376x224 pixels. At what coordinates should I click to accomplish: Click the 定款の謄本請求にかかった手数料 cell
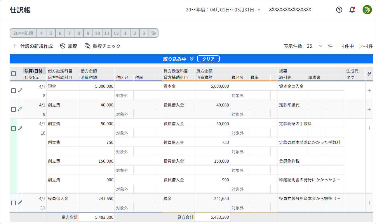pyautogui.click(x=311, y=142)
